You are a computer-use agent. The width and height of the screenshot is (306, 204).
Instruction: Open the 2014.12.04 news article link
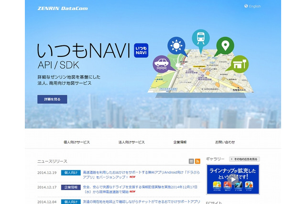[142, 202]
